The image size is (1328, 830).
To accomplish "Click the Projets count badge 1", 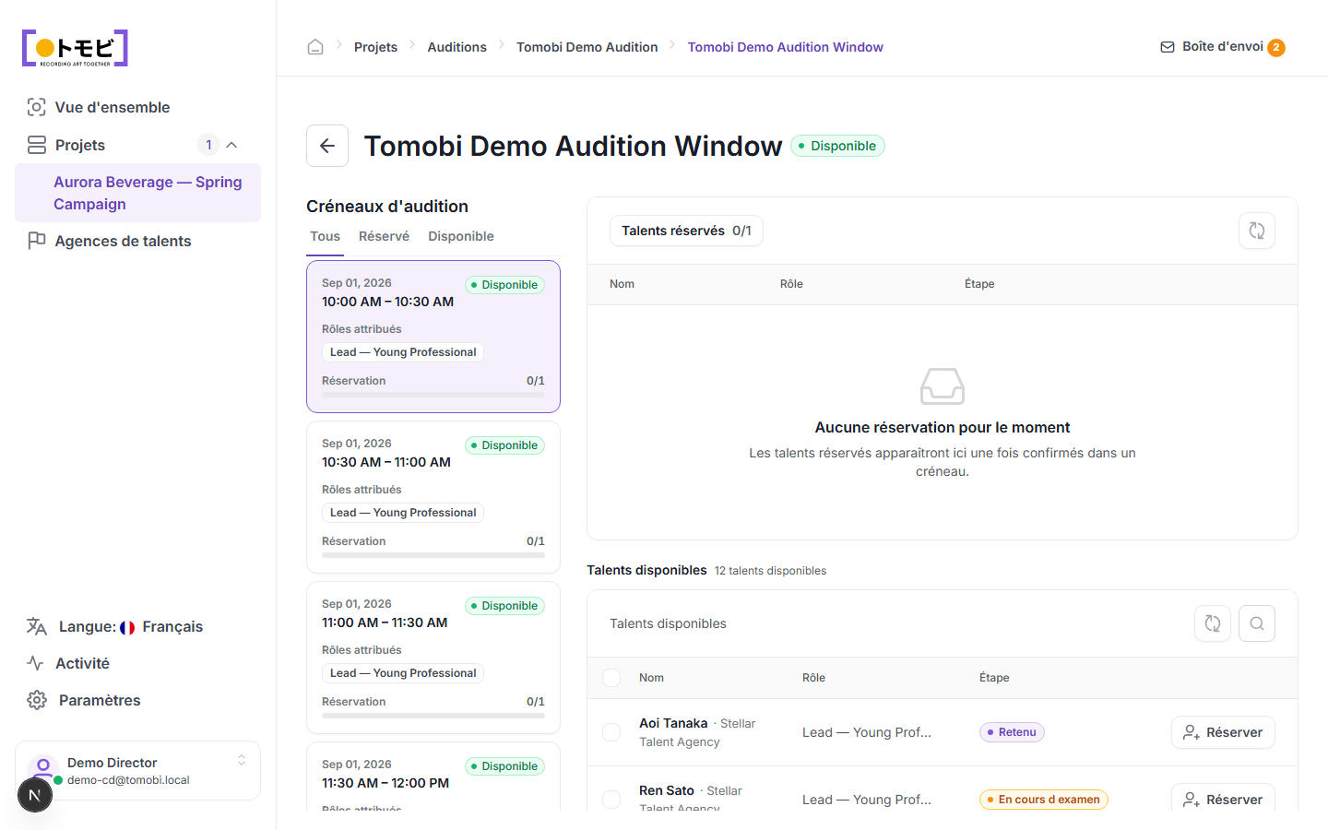I will [x=208, y=145].
